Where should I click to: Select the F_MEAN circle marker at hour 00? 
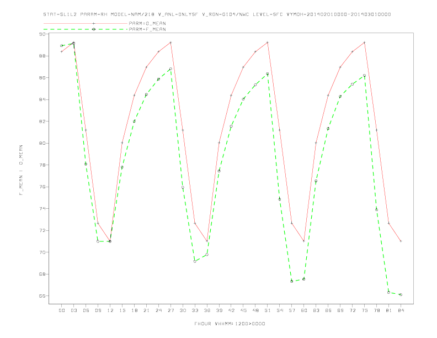pyautogui.click(x=62, y=45)
